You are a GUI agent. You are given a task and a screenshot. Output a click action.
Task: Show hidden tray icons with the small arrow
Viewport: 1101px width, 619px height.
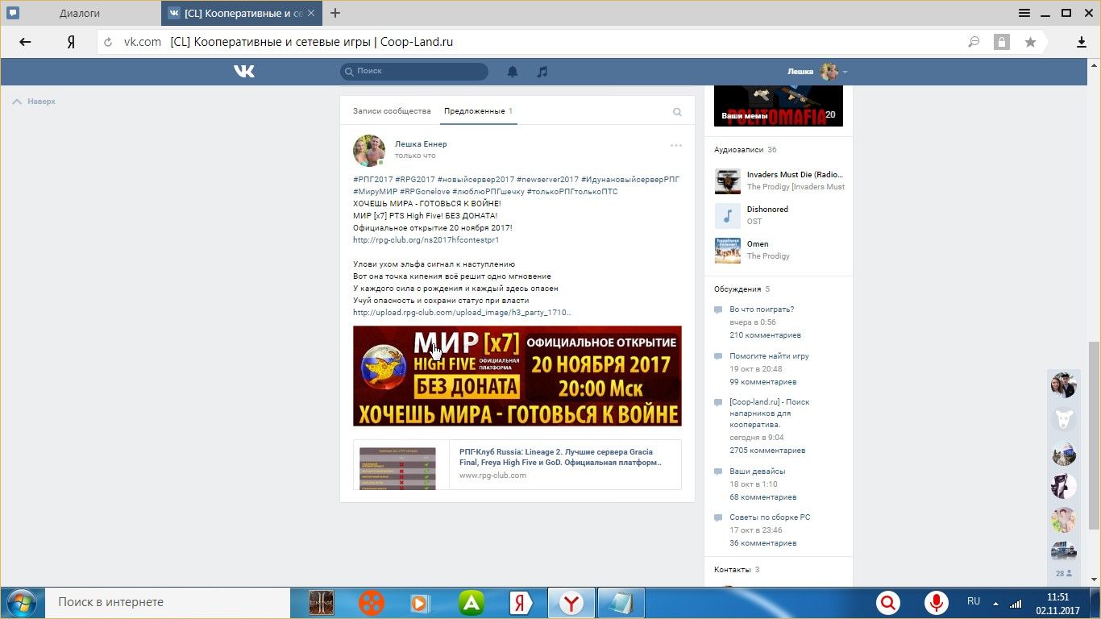(995, 603)
